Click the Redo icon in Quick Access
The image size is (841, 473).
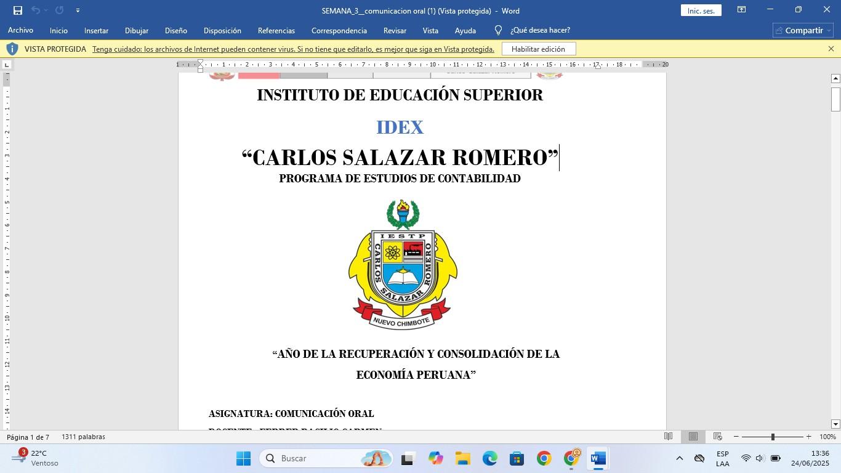pos(59,10)
